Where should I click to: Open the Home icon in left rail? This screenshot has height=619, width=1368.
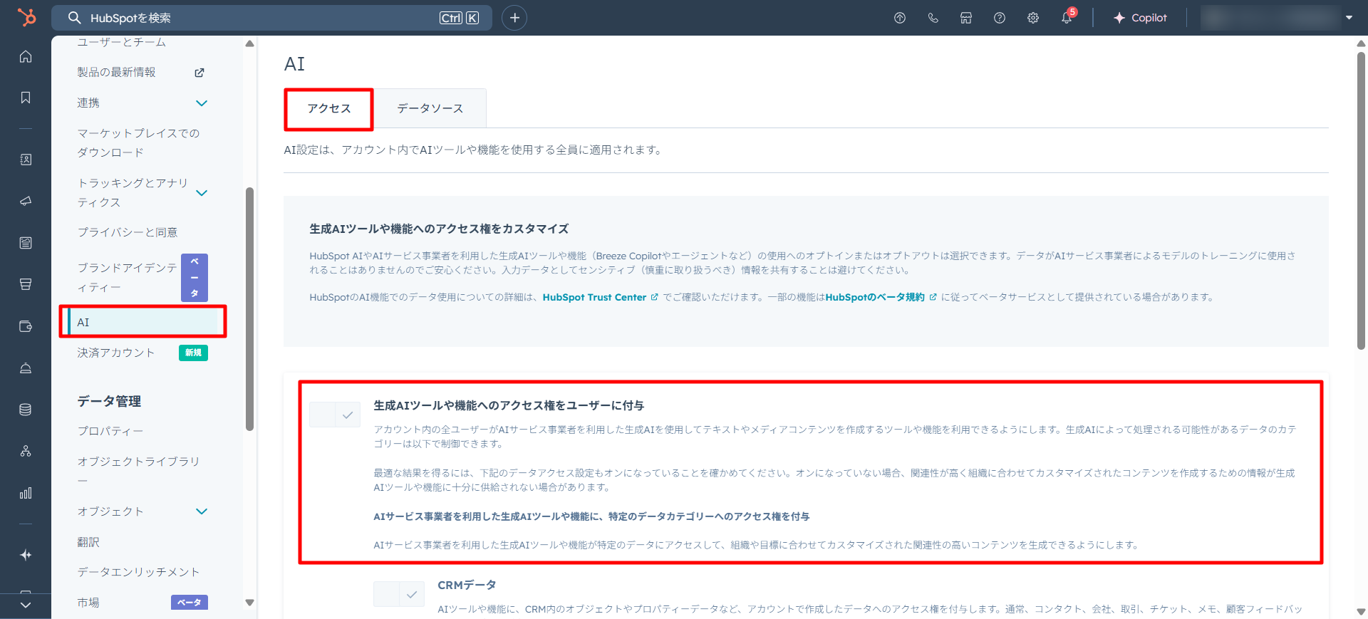point(26,56)
